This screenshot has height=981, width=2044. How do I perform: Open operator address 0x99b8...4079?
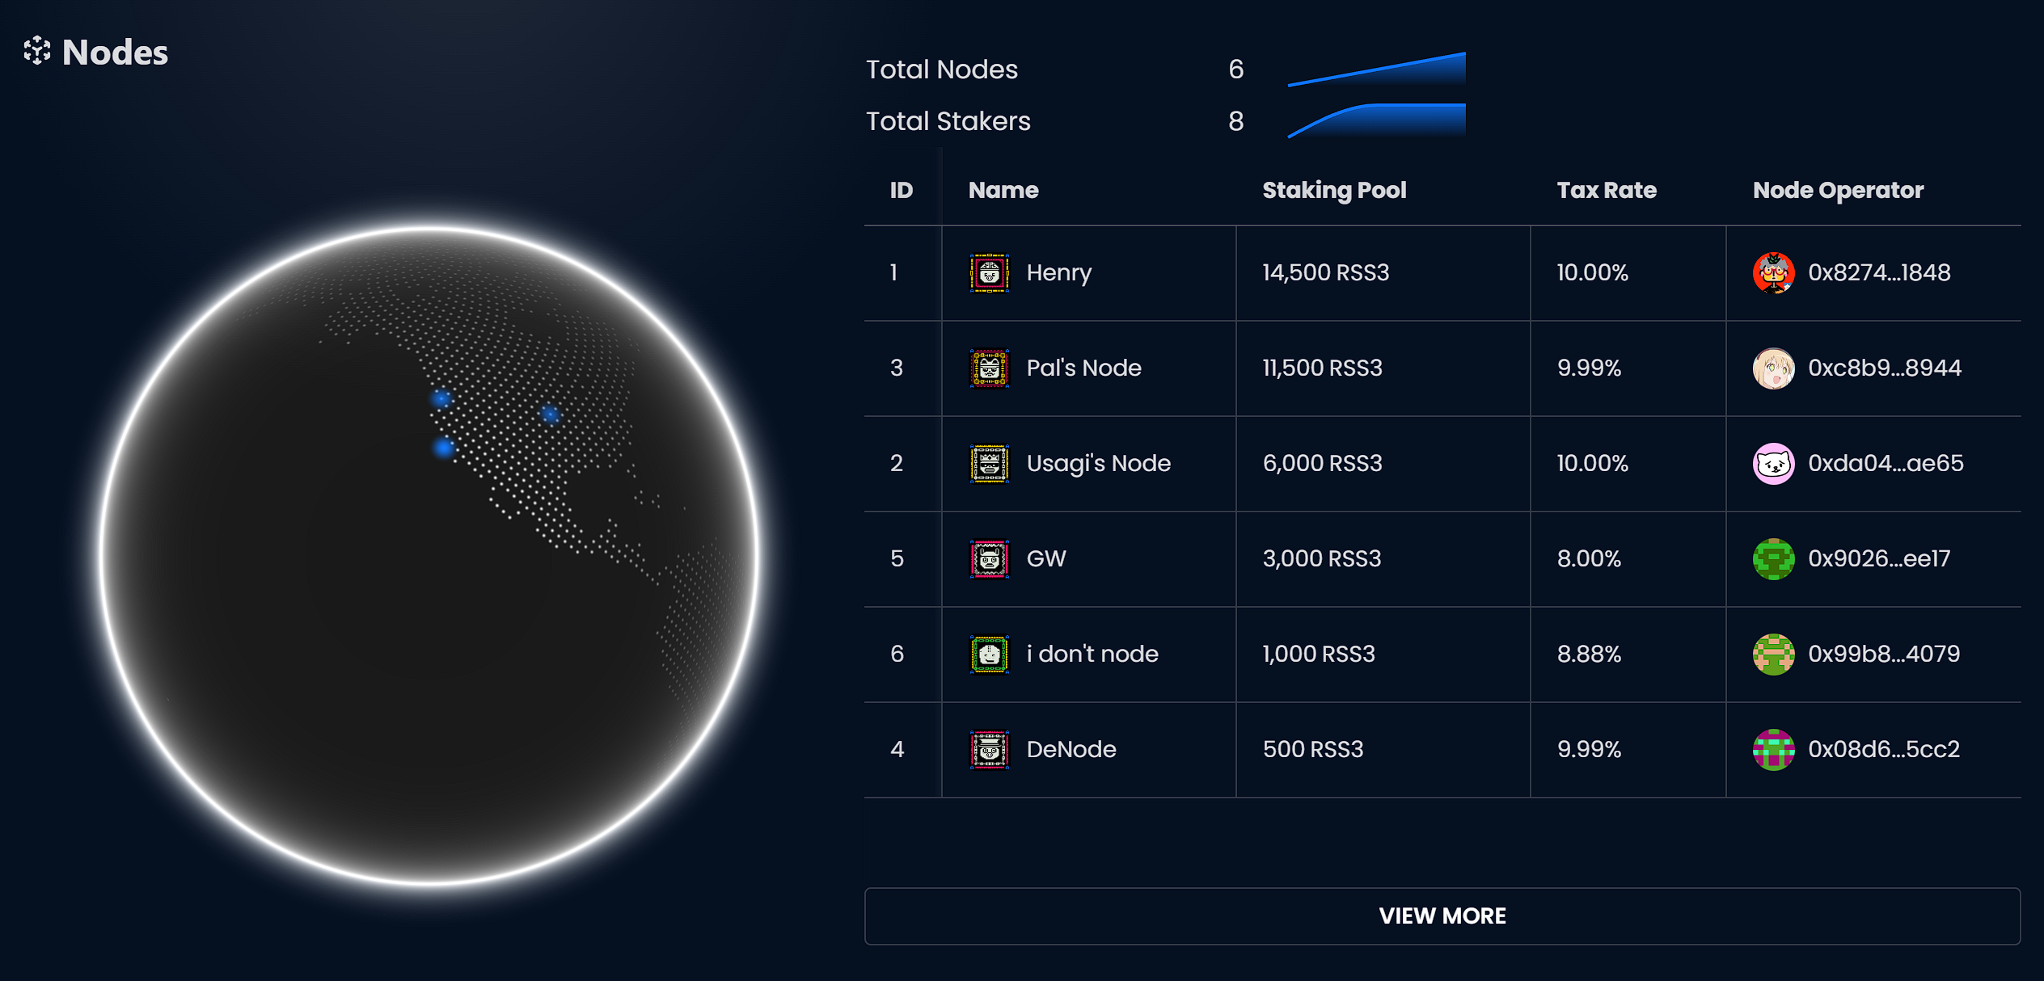[x=1883, y=655]
